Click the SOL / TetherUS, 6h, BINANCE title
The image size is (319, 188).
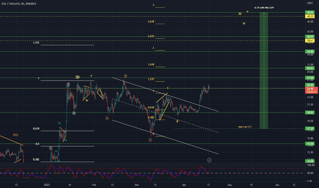[19, 4]
